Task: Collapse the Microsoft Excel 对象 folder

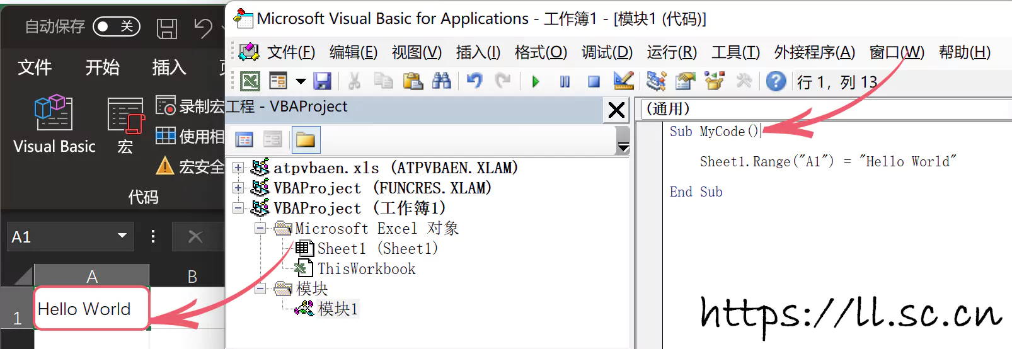Action: pyautogui.click(x=260, y=229)
